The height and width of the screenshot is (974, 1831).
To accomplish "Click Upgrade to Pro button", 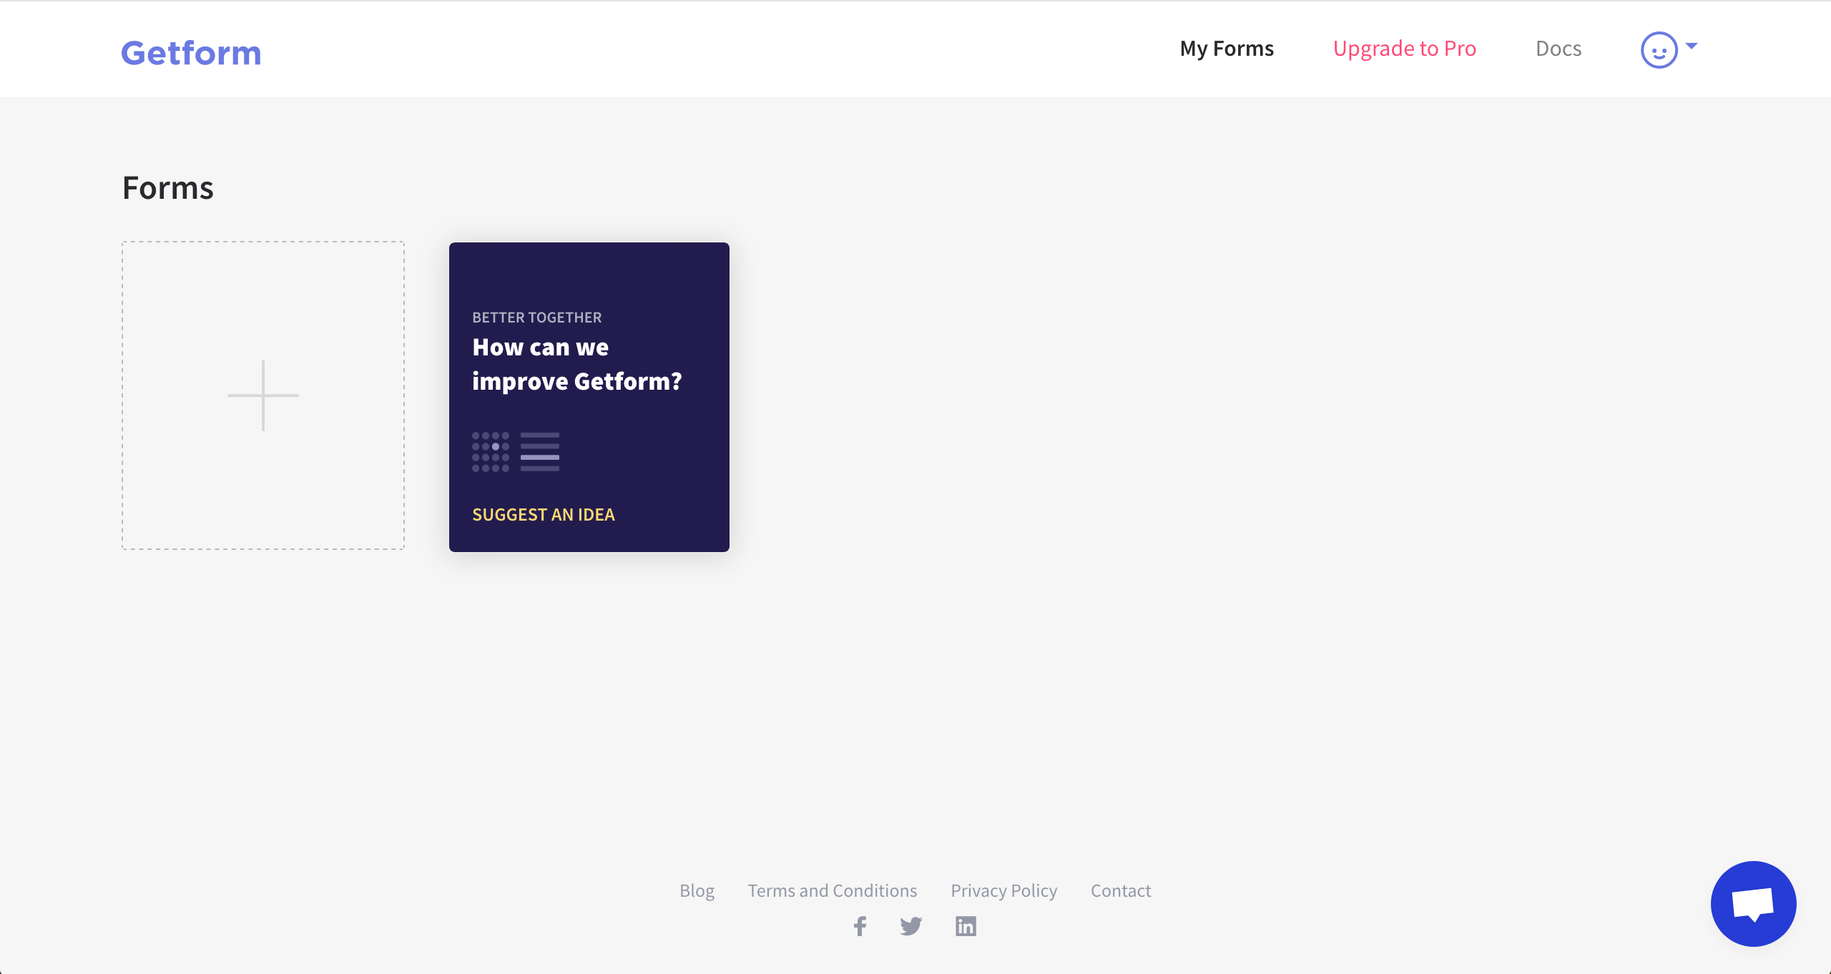I will (x=1405, y=49).
